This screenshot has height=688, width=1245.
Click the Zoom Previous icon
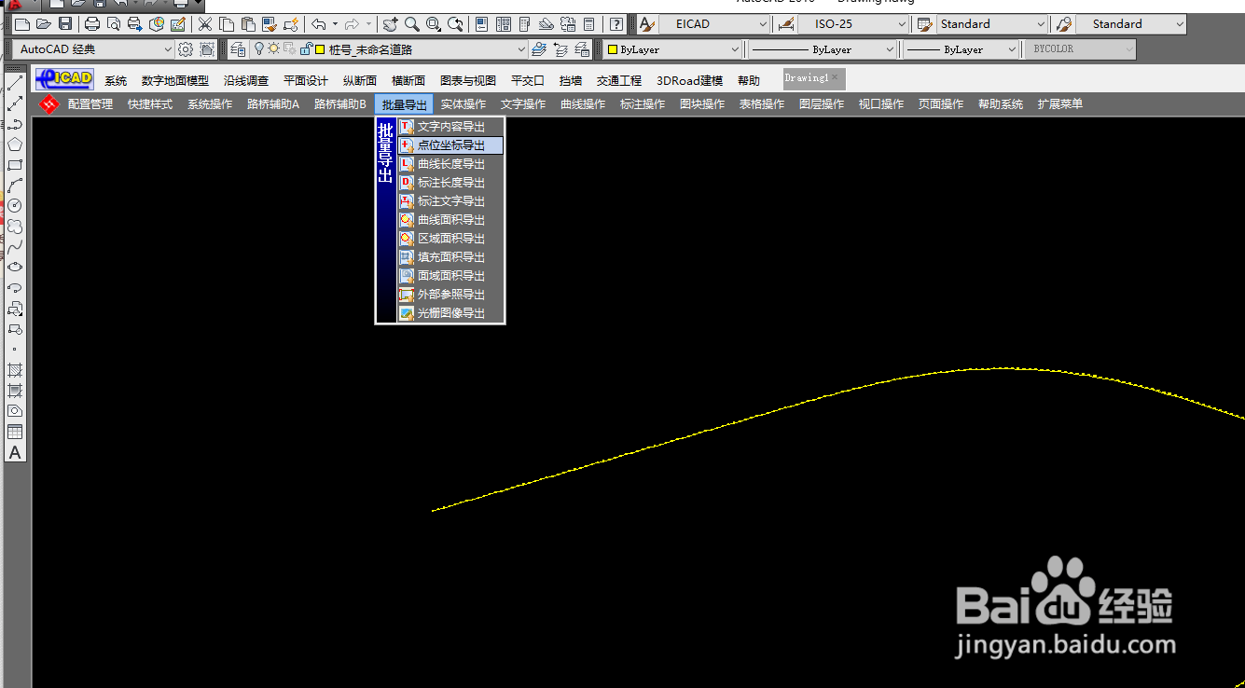click(x=455, y=24)
